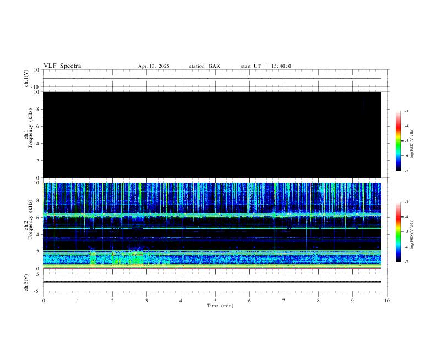Click the "ch.1(V)" waveform axis label

pyautogui.click(x=26, y=78)
